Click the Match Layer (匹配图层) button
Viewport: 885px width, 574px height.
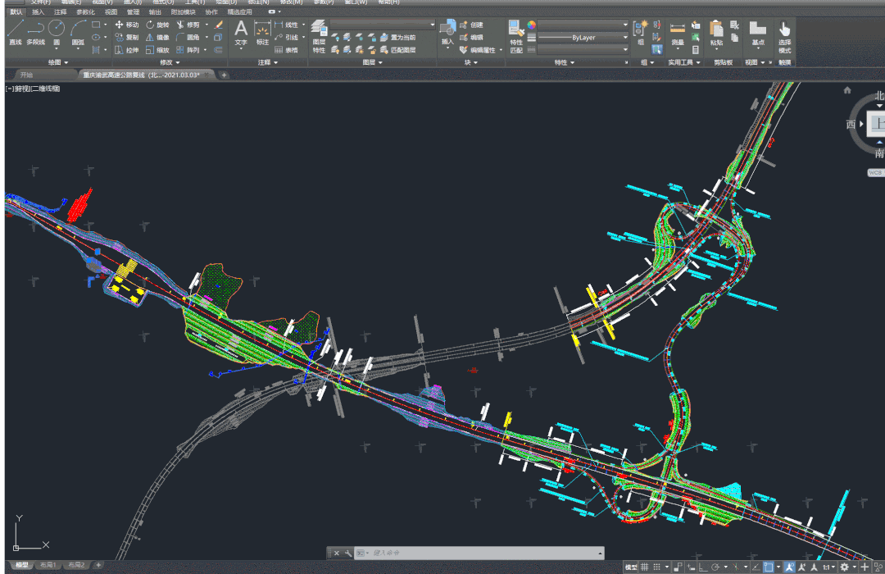(x=398, y=50)
